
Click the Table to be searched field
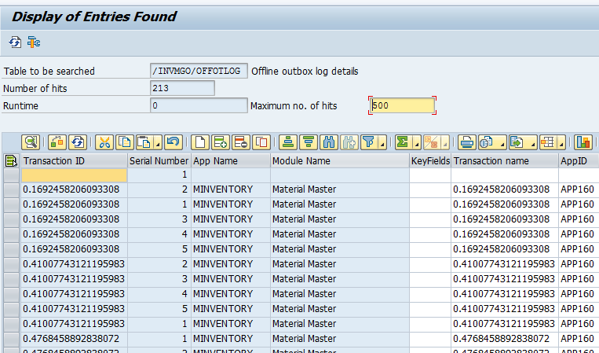199,71
